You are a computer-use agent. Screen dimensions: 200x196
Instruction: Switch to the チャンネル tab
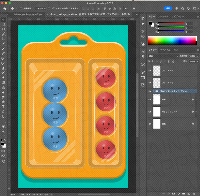click(x=165, y=49)
